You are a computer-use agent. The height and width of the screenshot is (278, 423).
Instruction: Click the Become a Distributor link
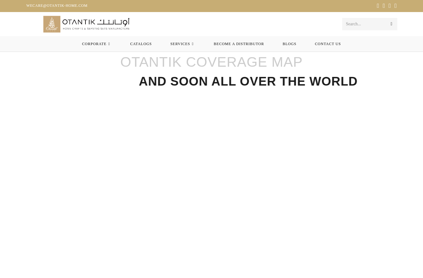[239, 44]
